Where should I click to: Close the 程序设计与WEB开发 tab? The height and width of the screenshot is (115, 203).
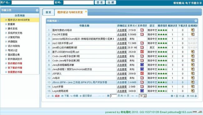pos(86,11)
